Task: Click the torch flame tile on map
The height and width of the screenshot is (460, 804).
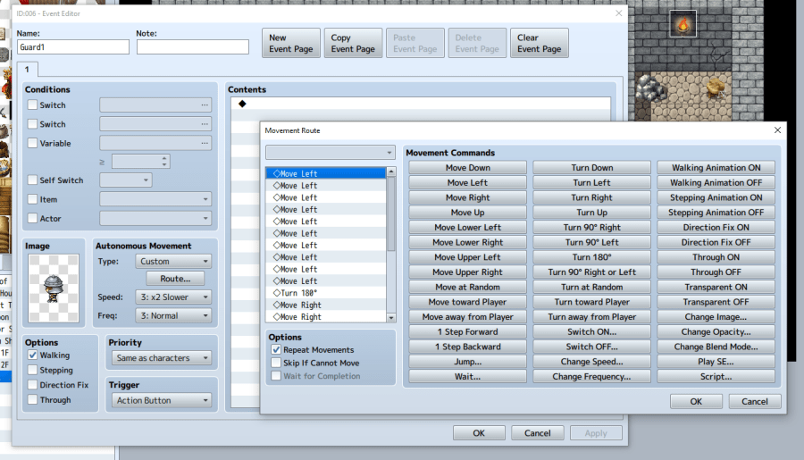Action: (x=683, y=25)
